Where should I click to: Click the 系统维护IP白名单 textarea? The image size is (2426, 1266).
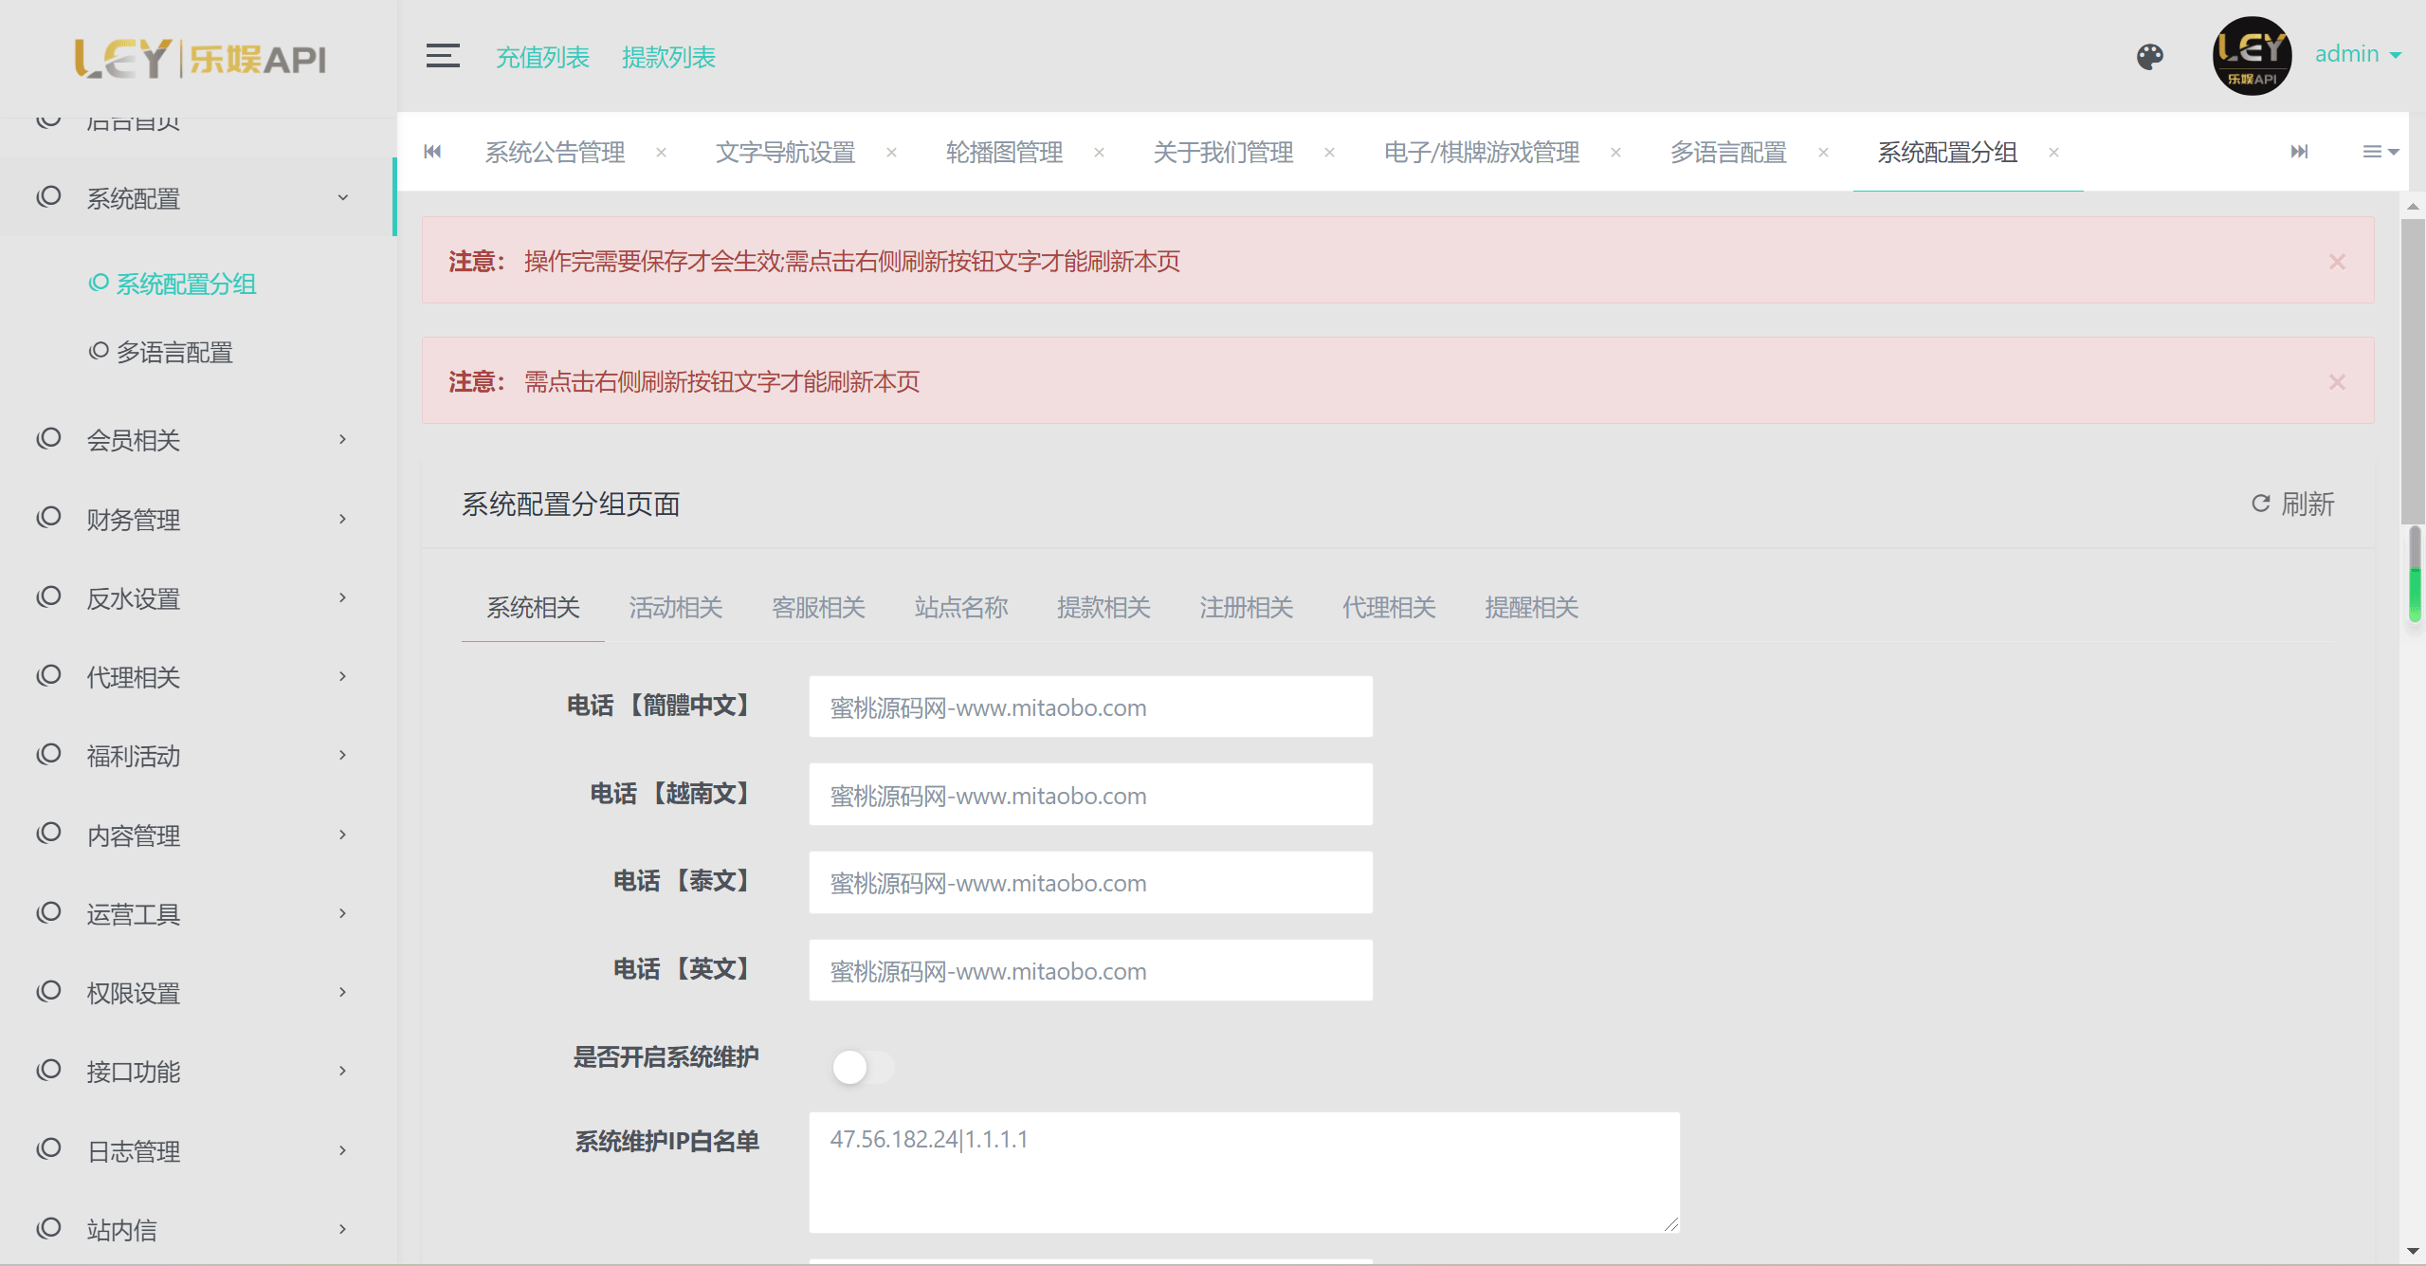point(1244,1172)
